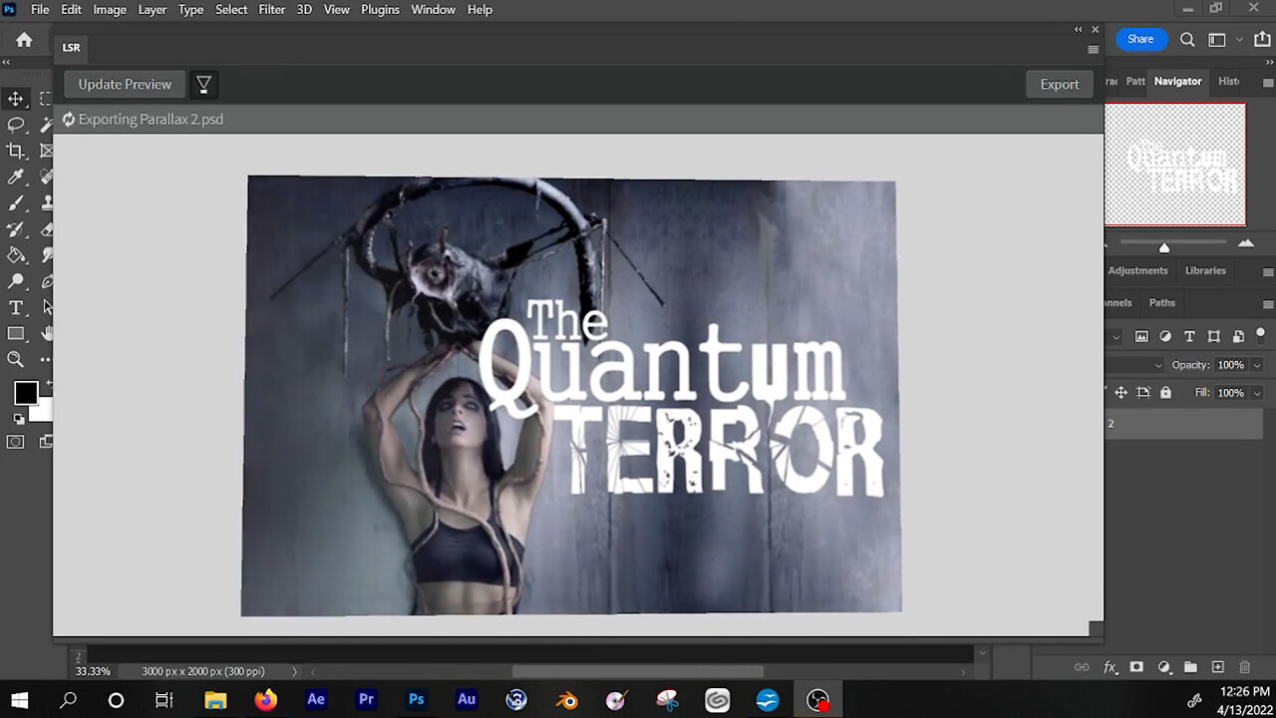Select the Rectangle shape tool
The height and width of the screenshot is (718, 1276).
[x=16, y=333]
